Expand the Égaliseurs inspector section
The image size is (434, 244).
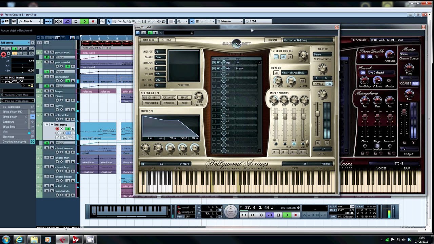tap(17, 122)
